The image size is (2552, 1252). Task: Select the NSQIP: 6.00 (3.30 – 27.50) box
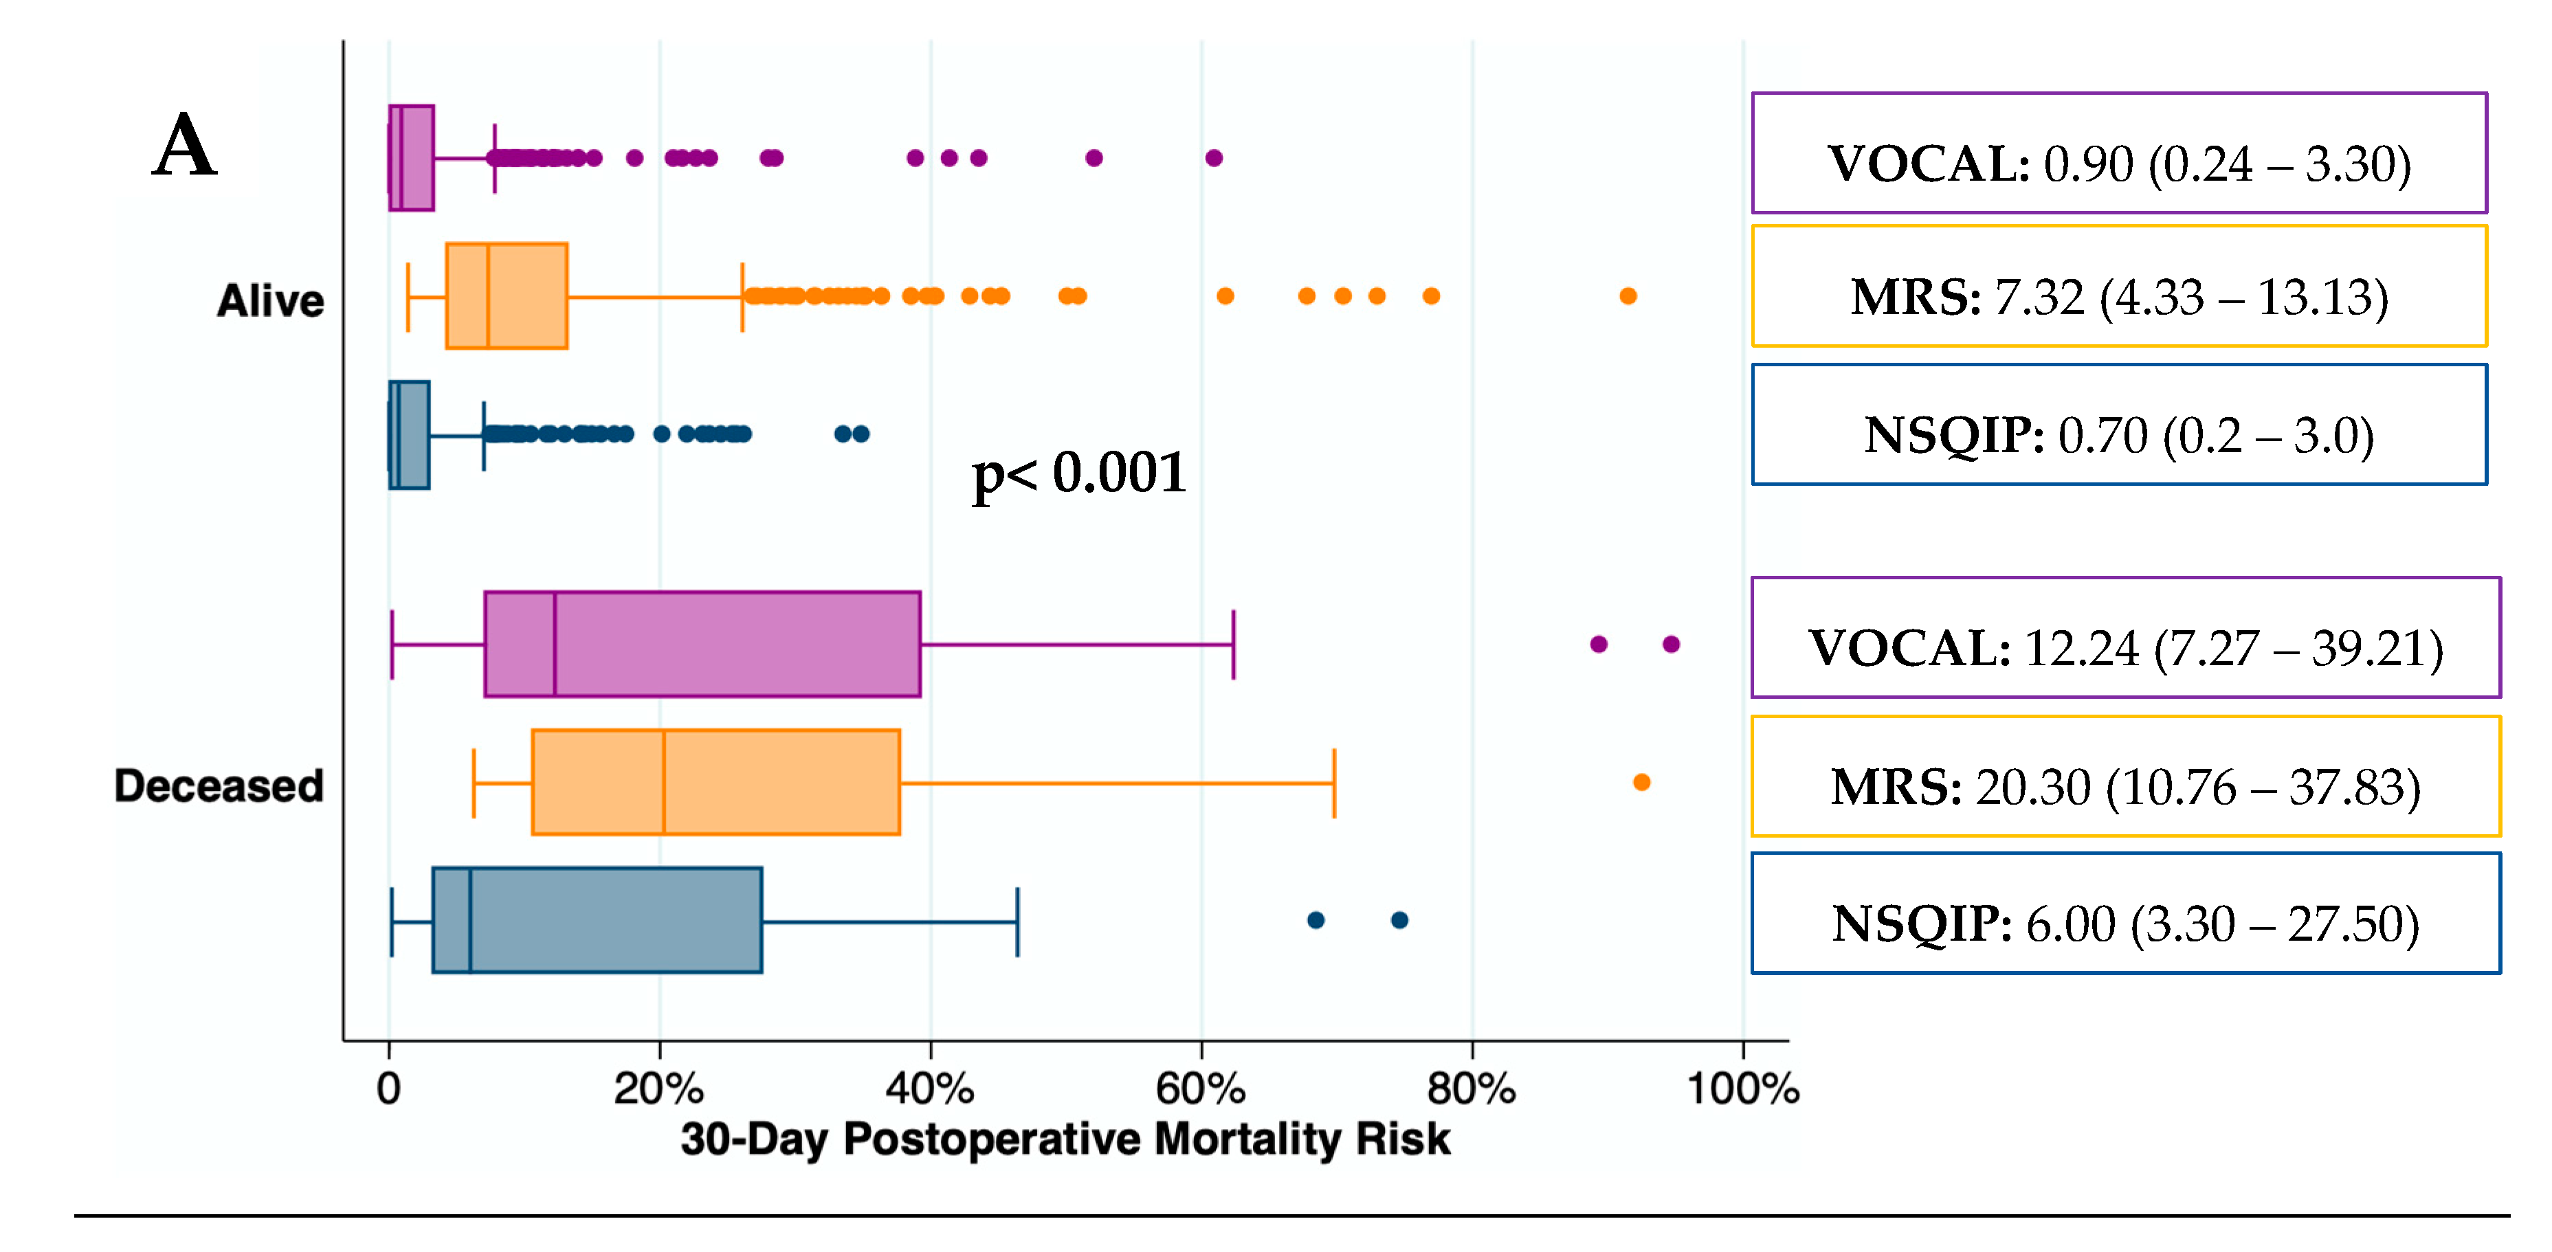2125,913
